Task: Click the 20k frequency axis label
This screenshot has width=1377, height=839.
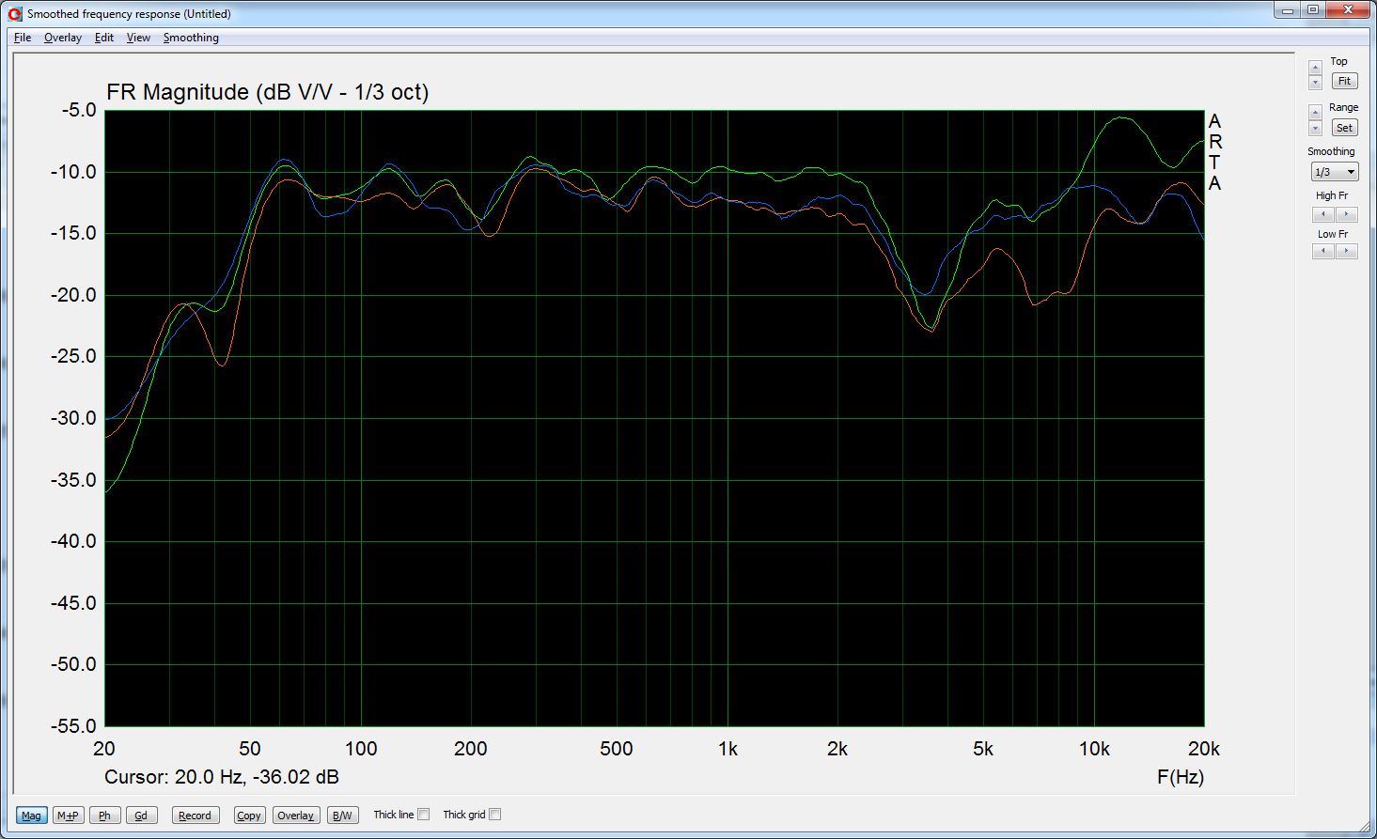Action: 1204,749
